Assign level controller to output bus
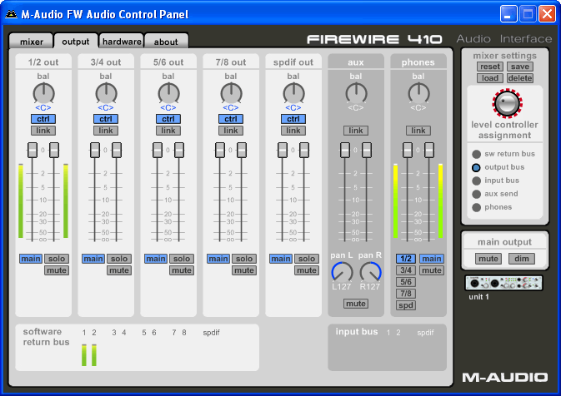 pos(476,167)
